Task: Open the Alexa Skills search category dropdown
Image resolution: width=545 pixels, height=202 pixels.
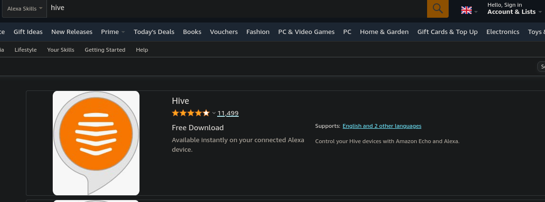Action: point(24,9)
